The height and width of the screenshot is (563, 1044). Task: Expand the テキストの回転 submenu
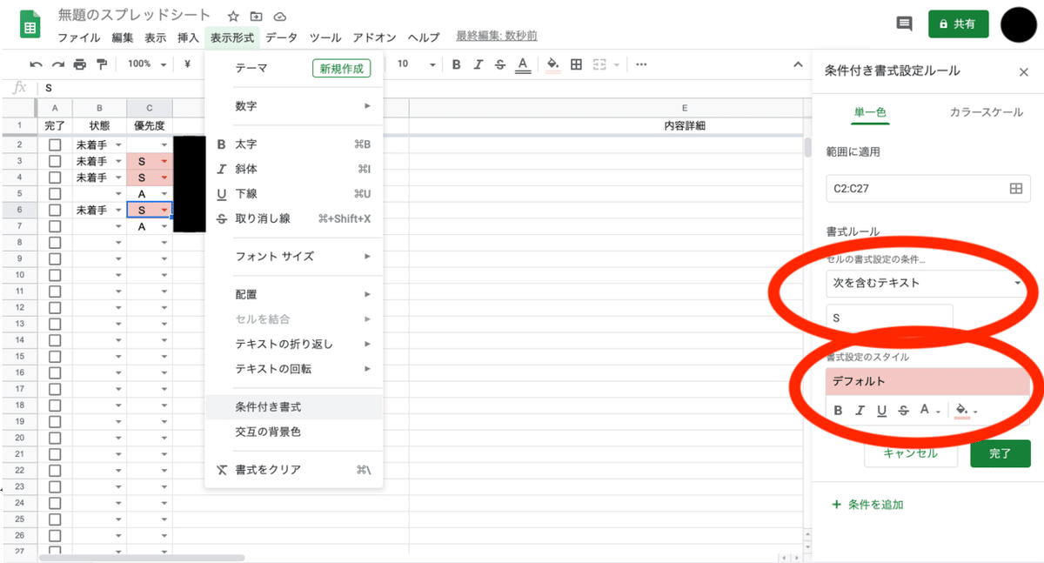click(x=293, y=369)
